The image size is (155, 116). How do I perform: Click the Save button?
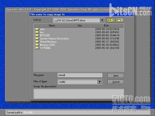pyautogui.click(x=116, y=75)
